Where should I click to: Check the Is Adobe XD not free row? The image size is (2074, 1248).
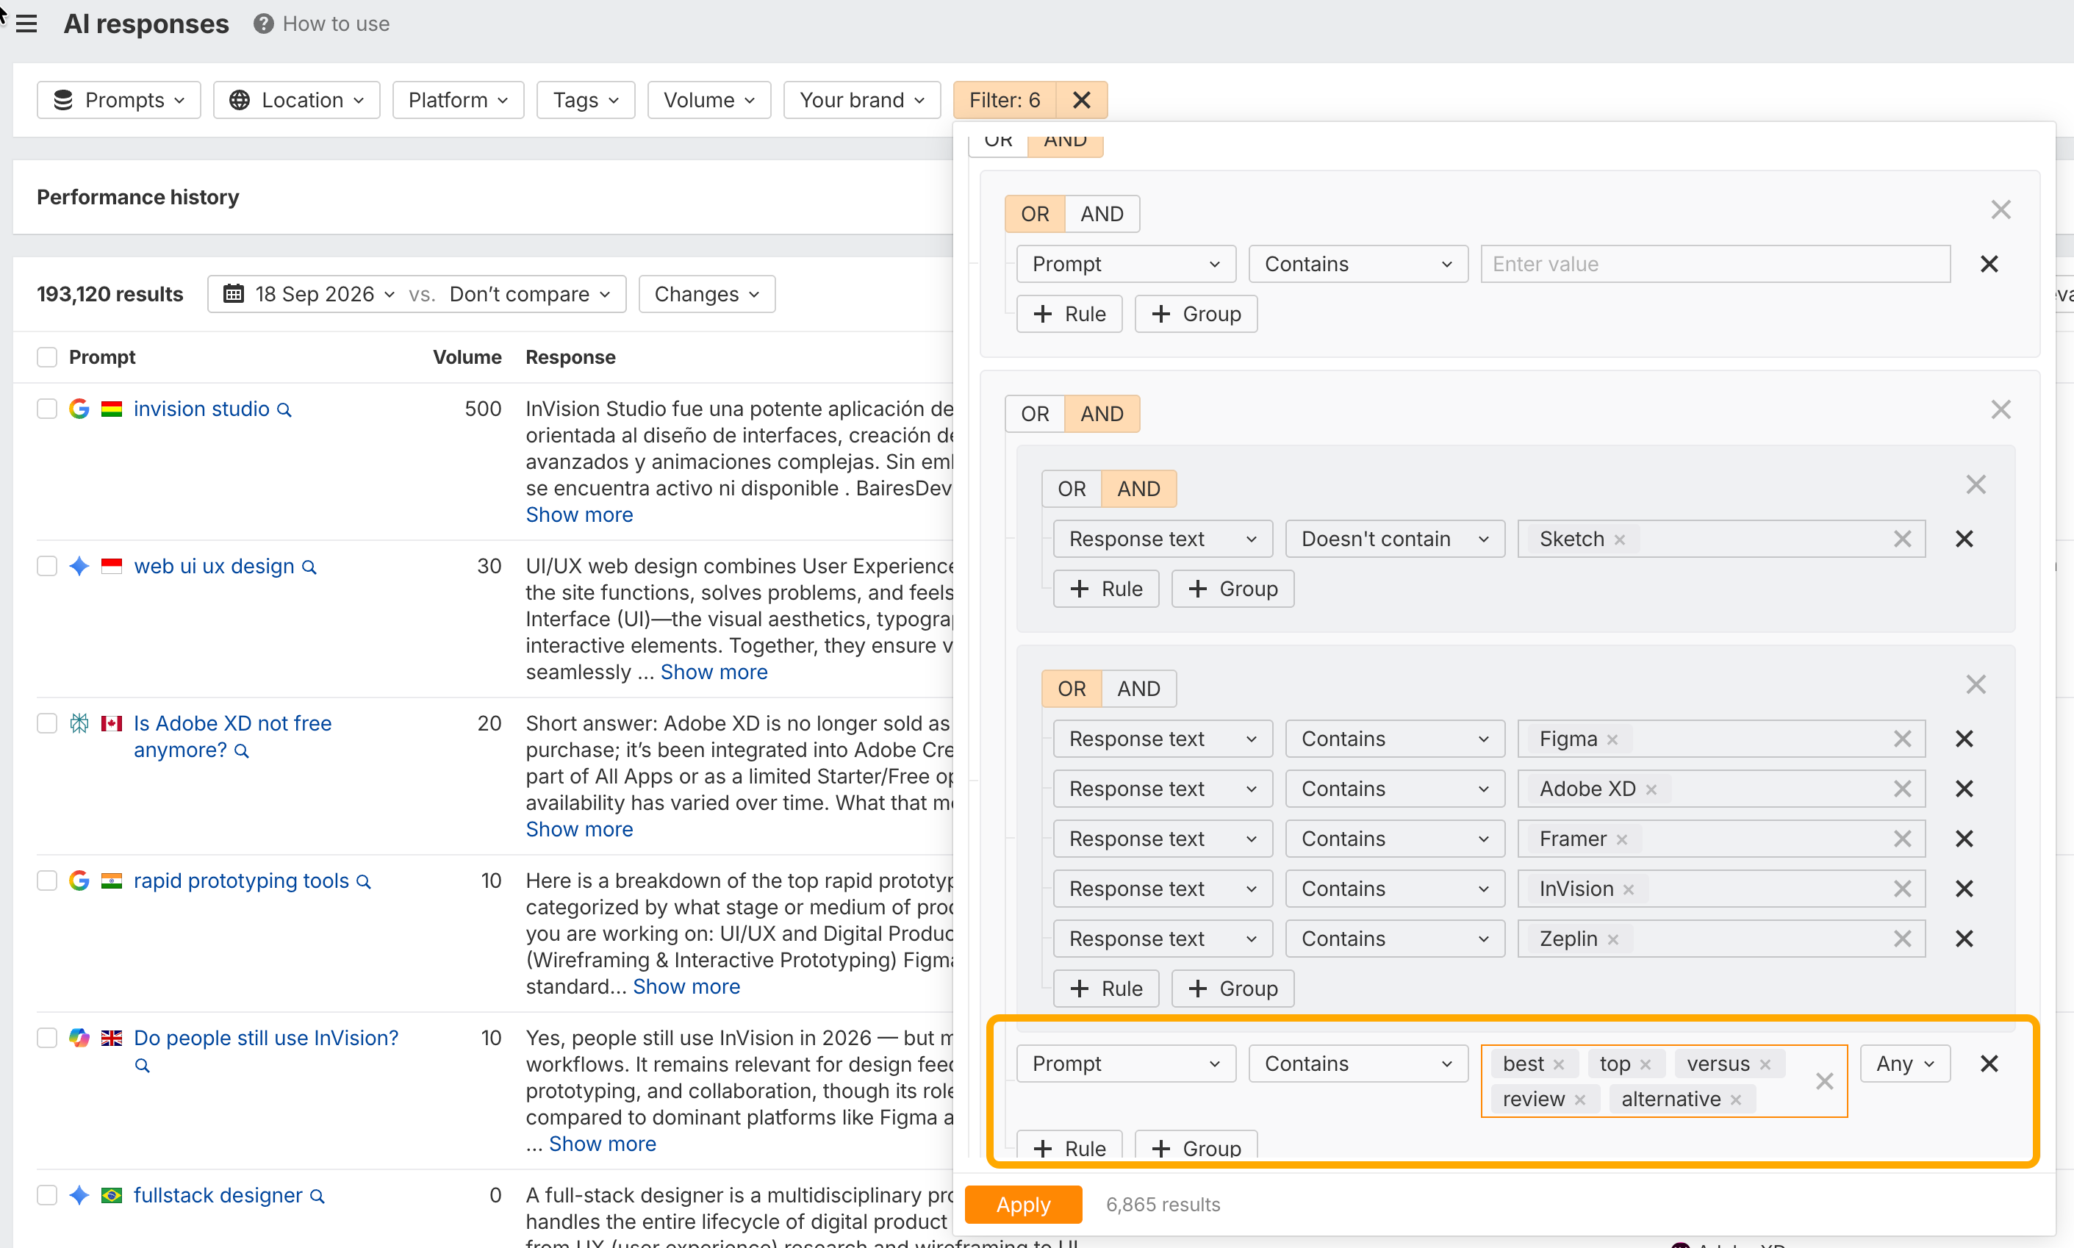point(47,723)
